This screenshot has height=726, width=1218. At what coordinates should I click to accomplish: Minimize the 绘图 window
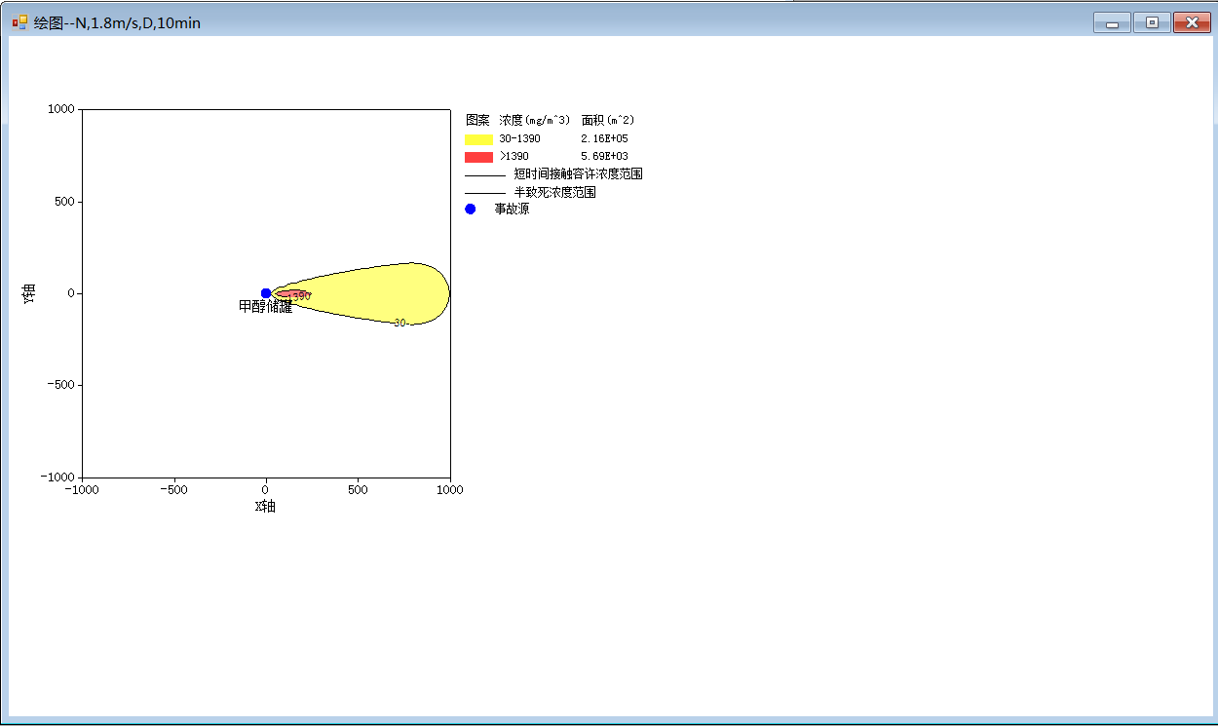click(x=1112, y=22)
